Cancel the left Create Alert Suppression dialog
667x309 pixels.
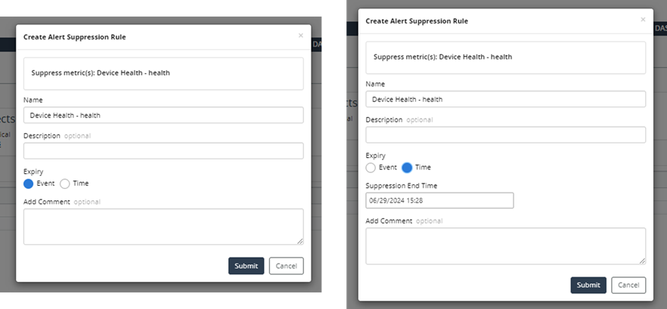(286, 266)
